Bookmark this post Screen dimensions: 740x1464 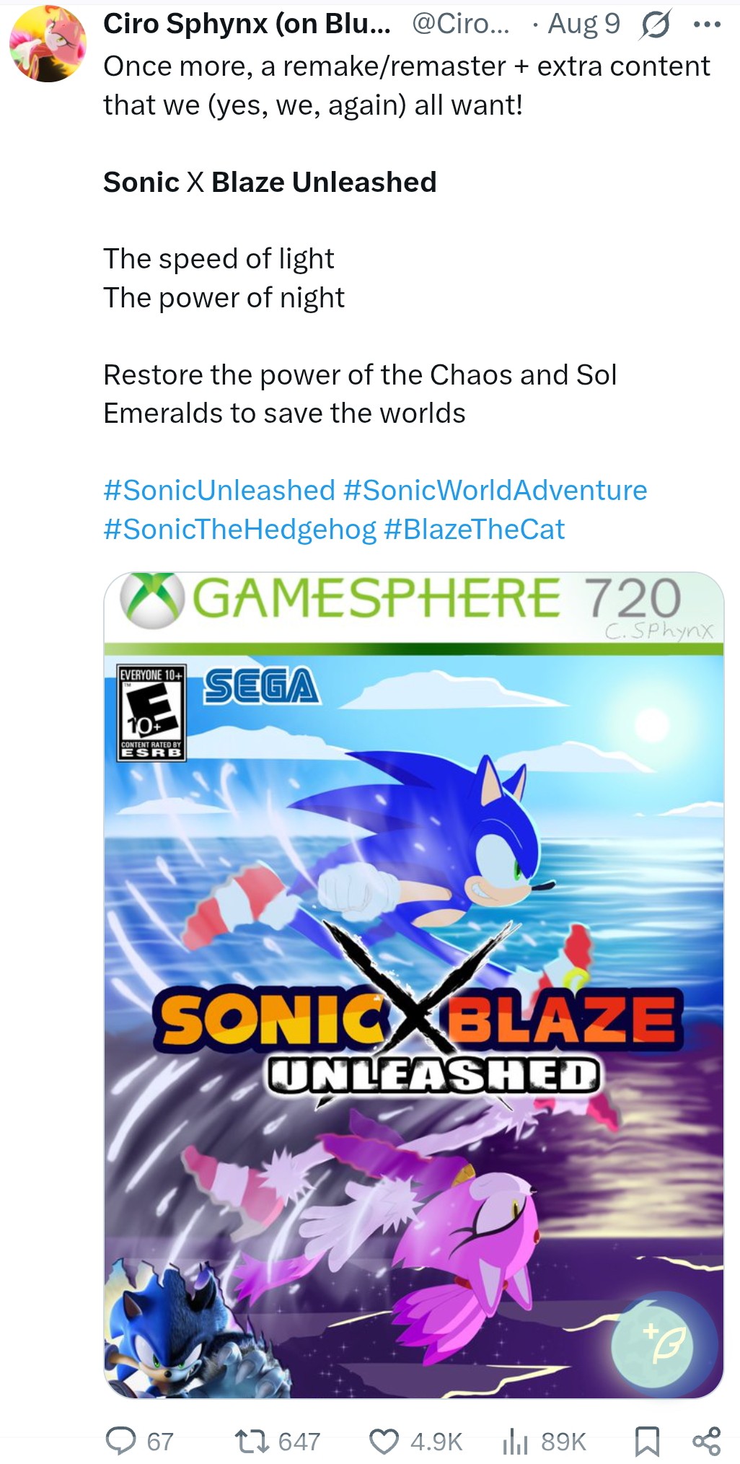pos(646,1441)
